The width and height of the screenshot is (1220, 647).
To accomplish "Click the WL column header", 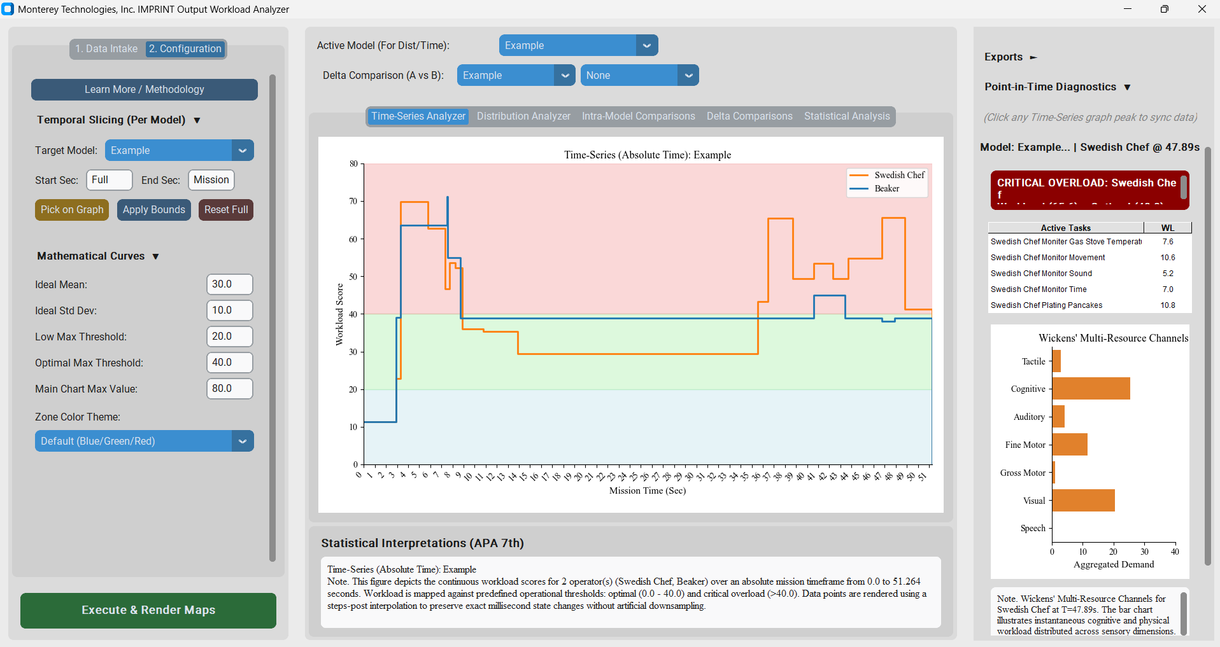I will 1168,228.
